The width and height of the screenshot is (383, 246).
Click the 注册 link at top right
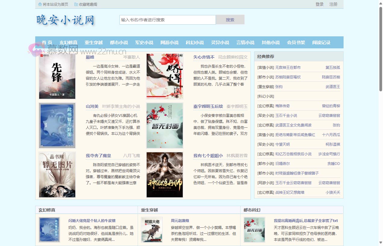click(333, 4)
